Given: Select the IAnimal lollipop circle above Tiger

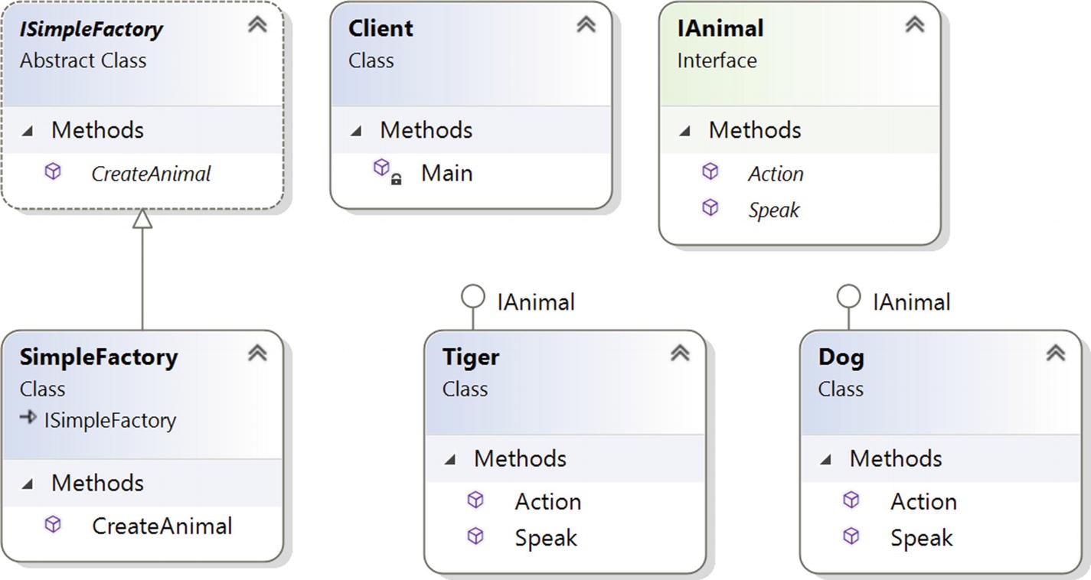Looking at the screenshot, I should 473,297.
